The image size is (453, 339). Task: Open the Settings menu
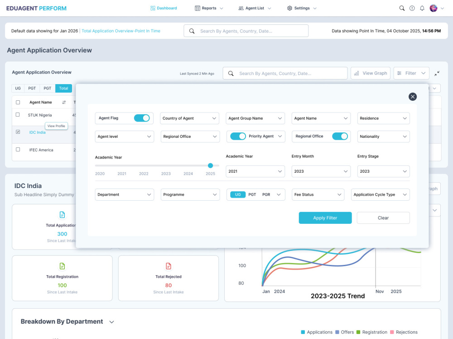tap(302, 8)
